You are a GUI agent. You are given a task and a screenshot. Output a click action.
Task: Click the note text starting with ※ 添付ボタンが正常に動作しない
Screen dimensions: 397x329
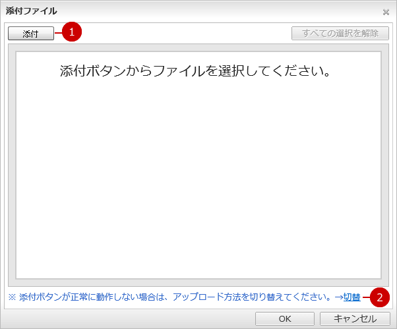pyautogui.click(x=169, y=297)
